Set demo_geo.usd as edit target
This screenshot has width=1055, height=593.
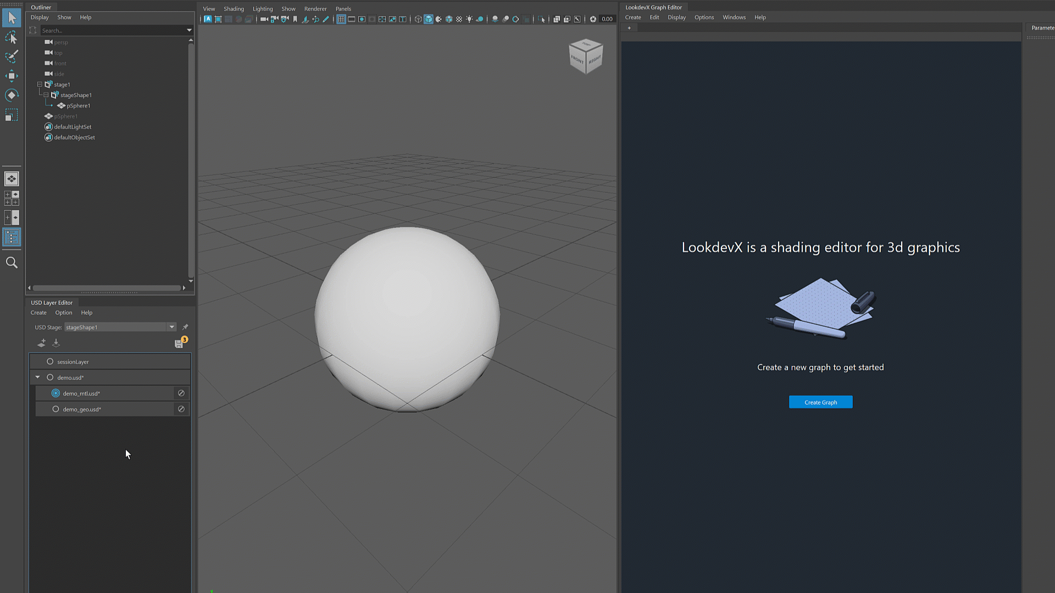(55, 409)
